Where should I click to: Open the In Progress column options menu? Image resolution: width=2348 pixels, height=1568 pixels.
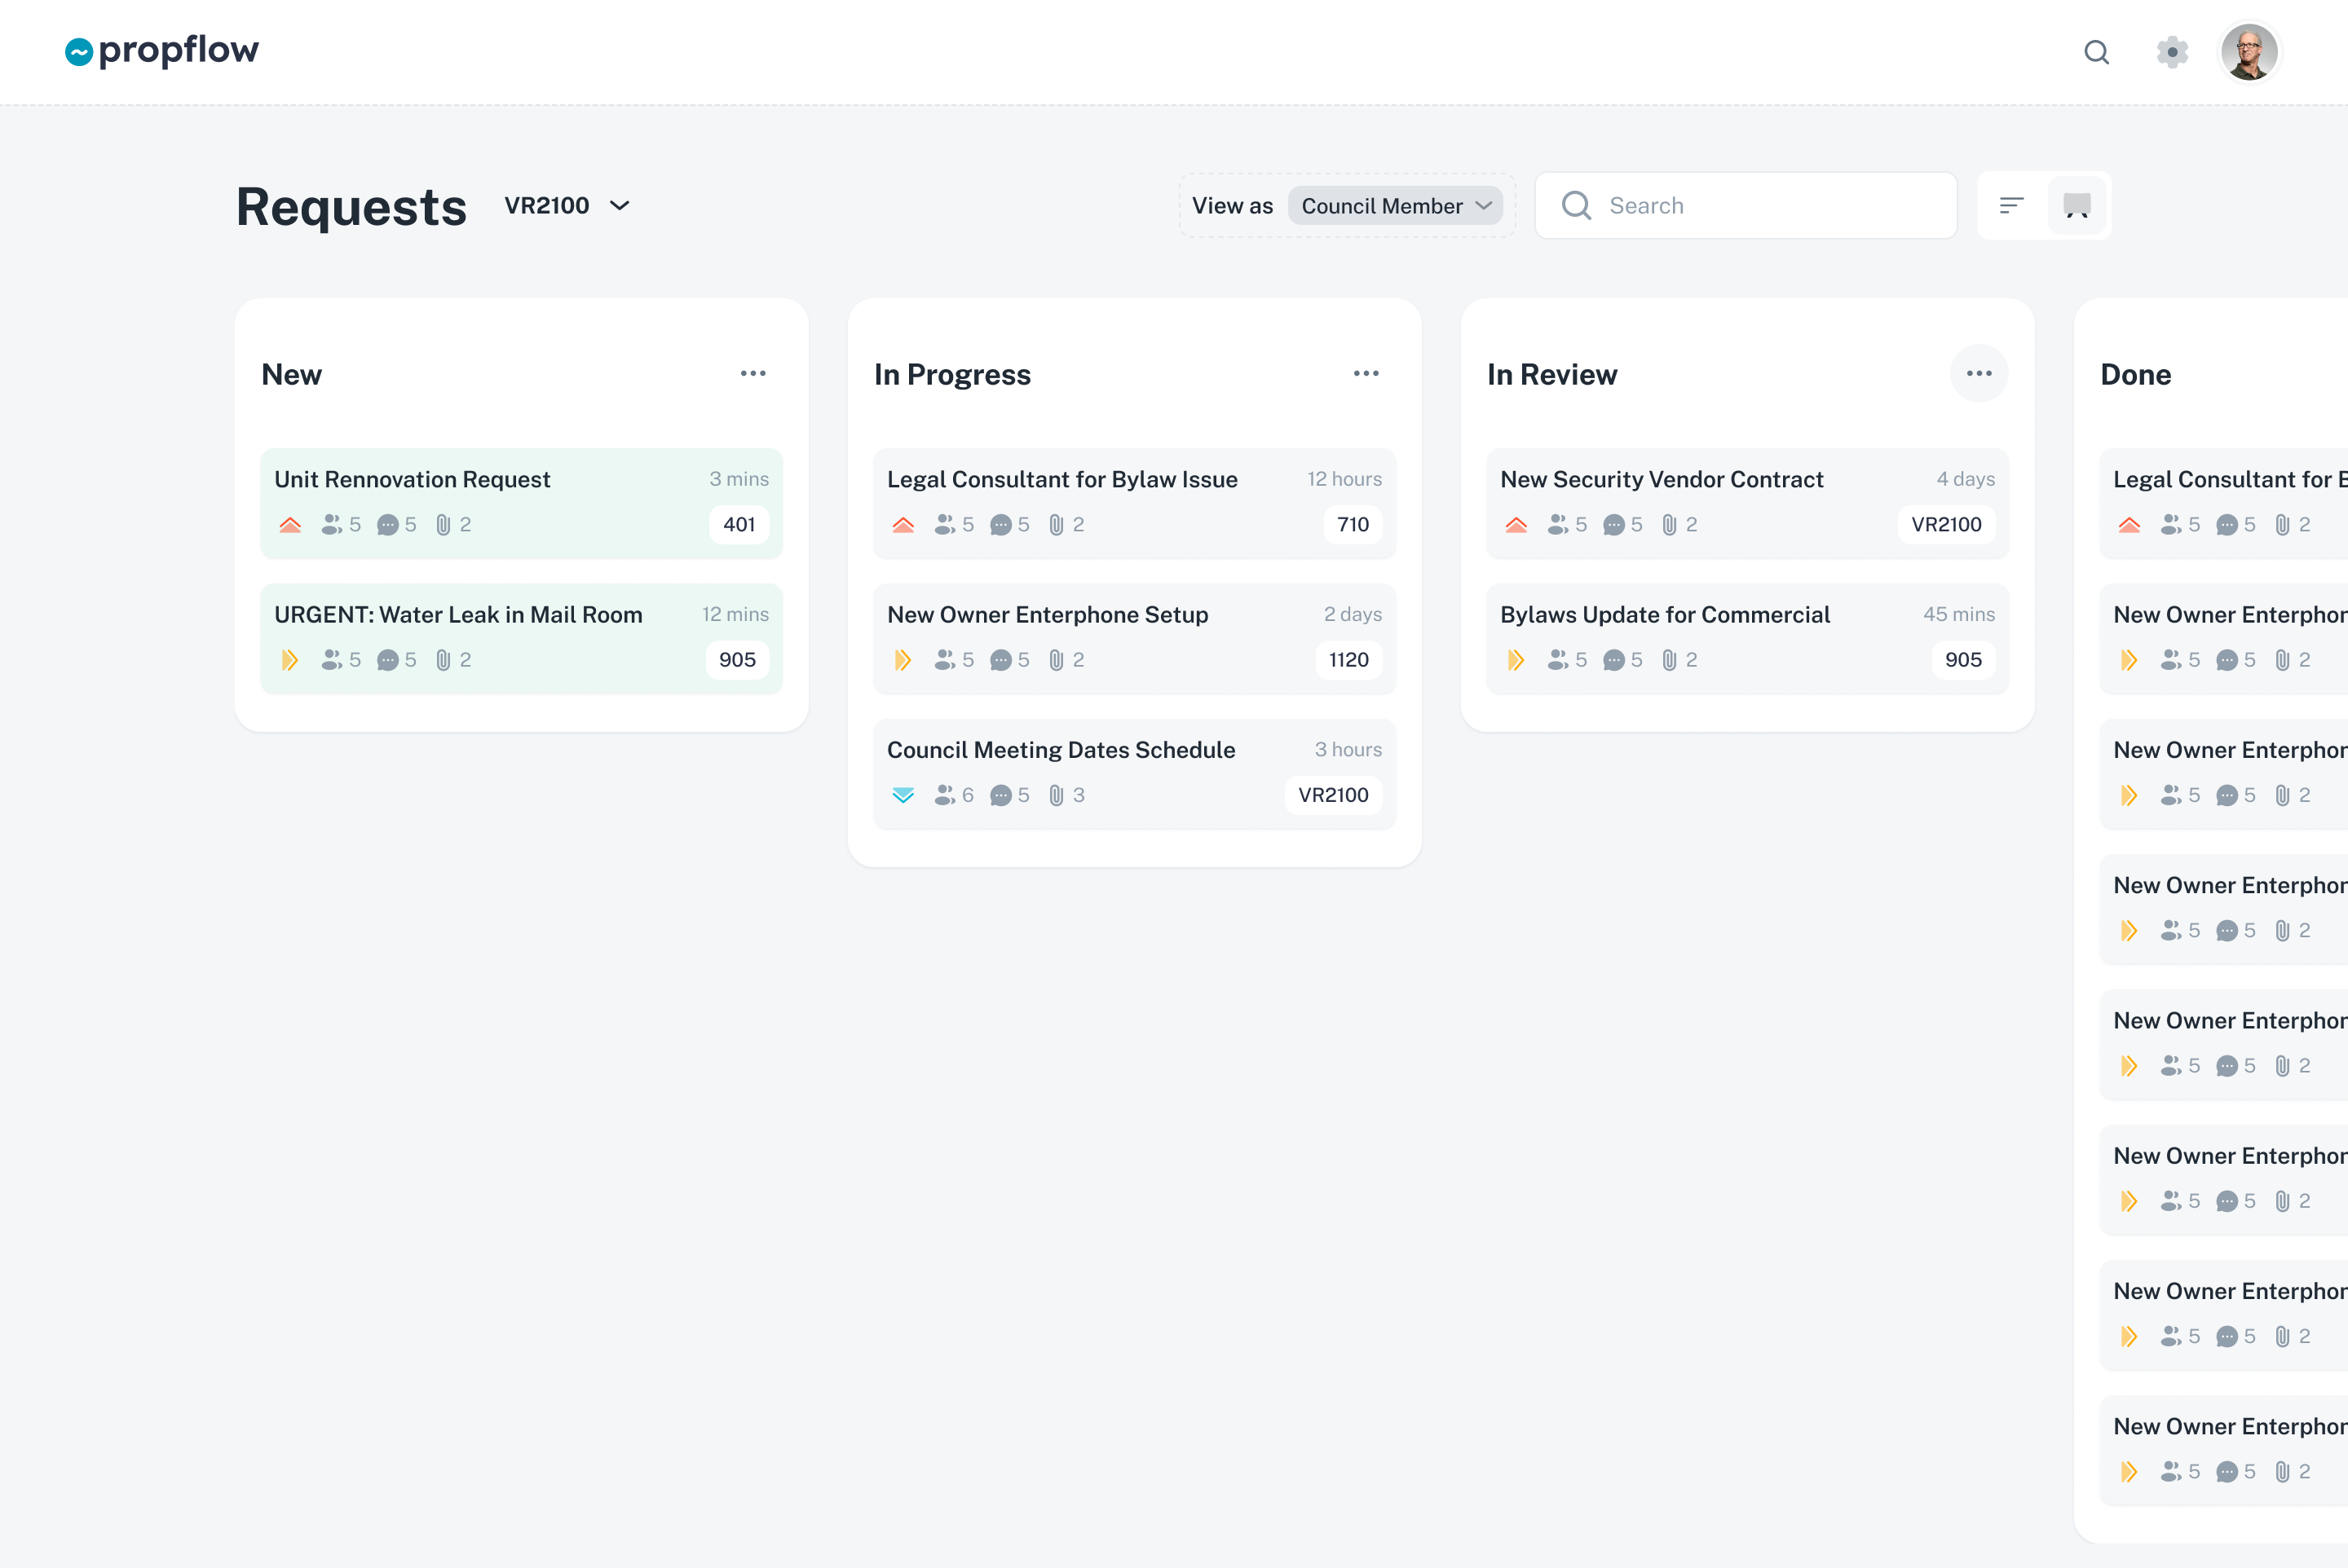tap(1366, 374)
